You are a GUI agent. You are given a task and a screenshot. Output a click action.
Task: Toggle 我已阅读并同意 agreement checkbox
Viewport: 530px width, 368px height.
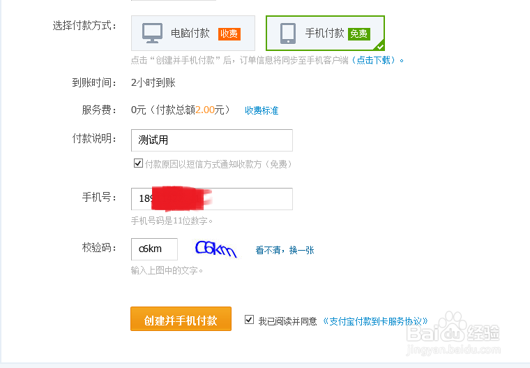click(x=250, y=319)
